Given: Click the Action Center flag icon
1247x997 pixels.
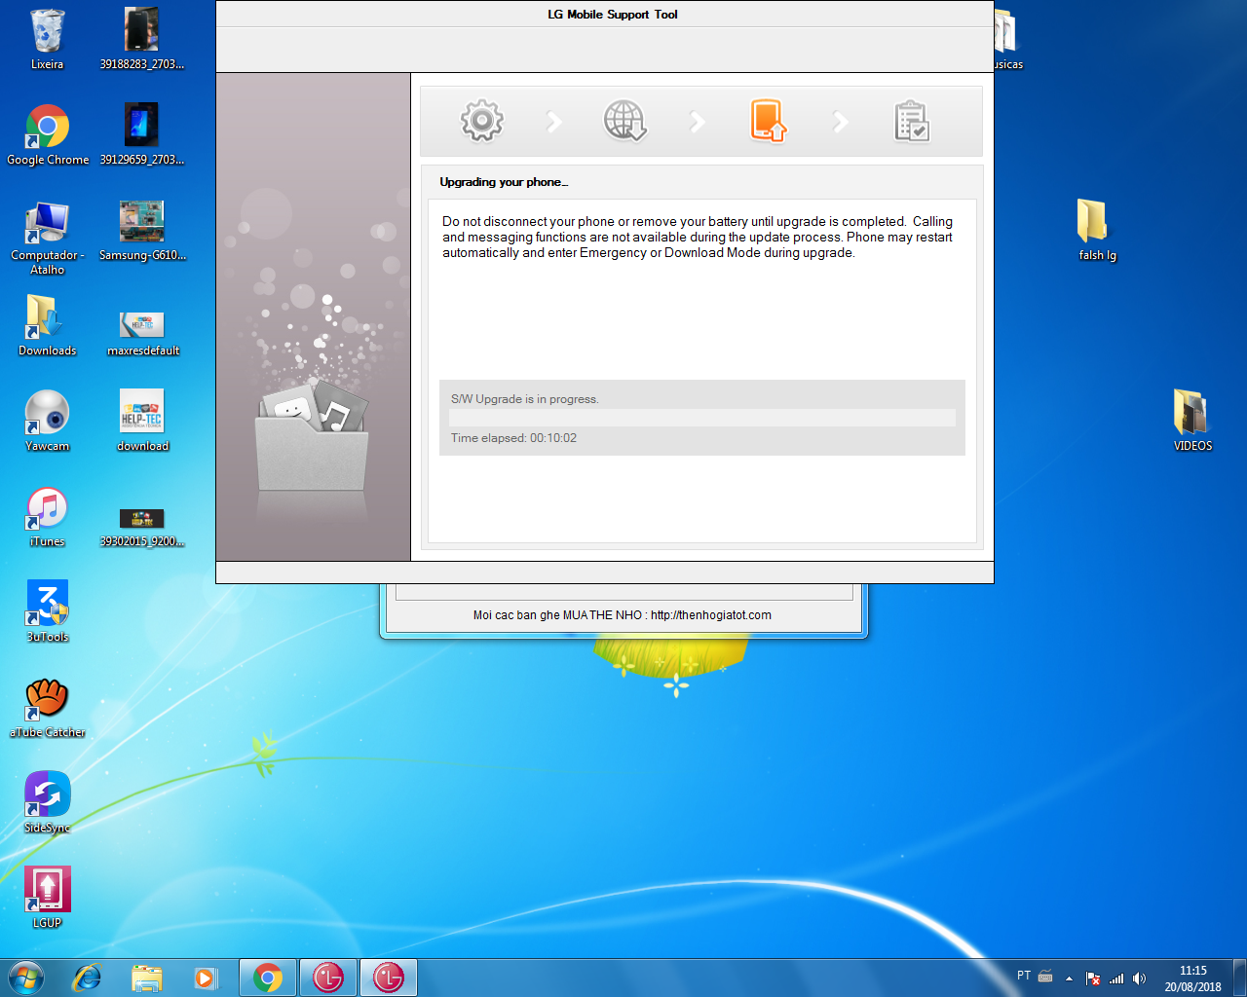Looking at the screenshot, I should click(x=1093, y=978).
